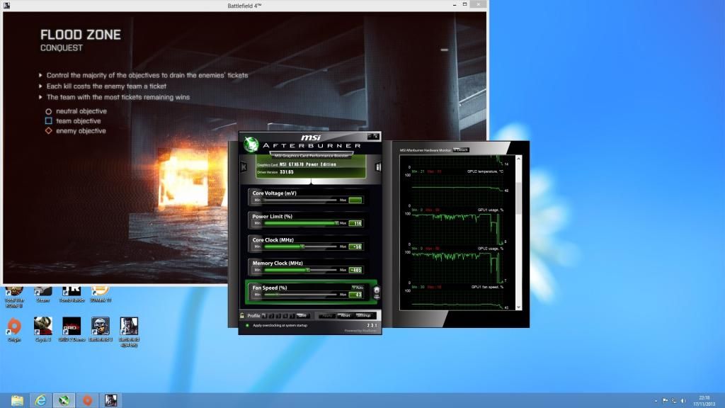
Task: Select the Battlefield 4 (64 bit) desktop shortcut
Action: [129, 332]
